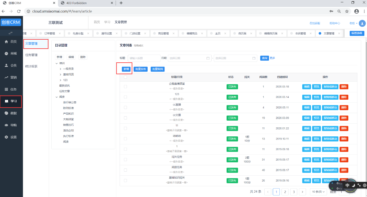Click the 请输入标题 title search field

(x=144, y=58)
